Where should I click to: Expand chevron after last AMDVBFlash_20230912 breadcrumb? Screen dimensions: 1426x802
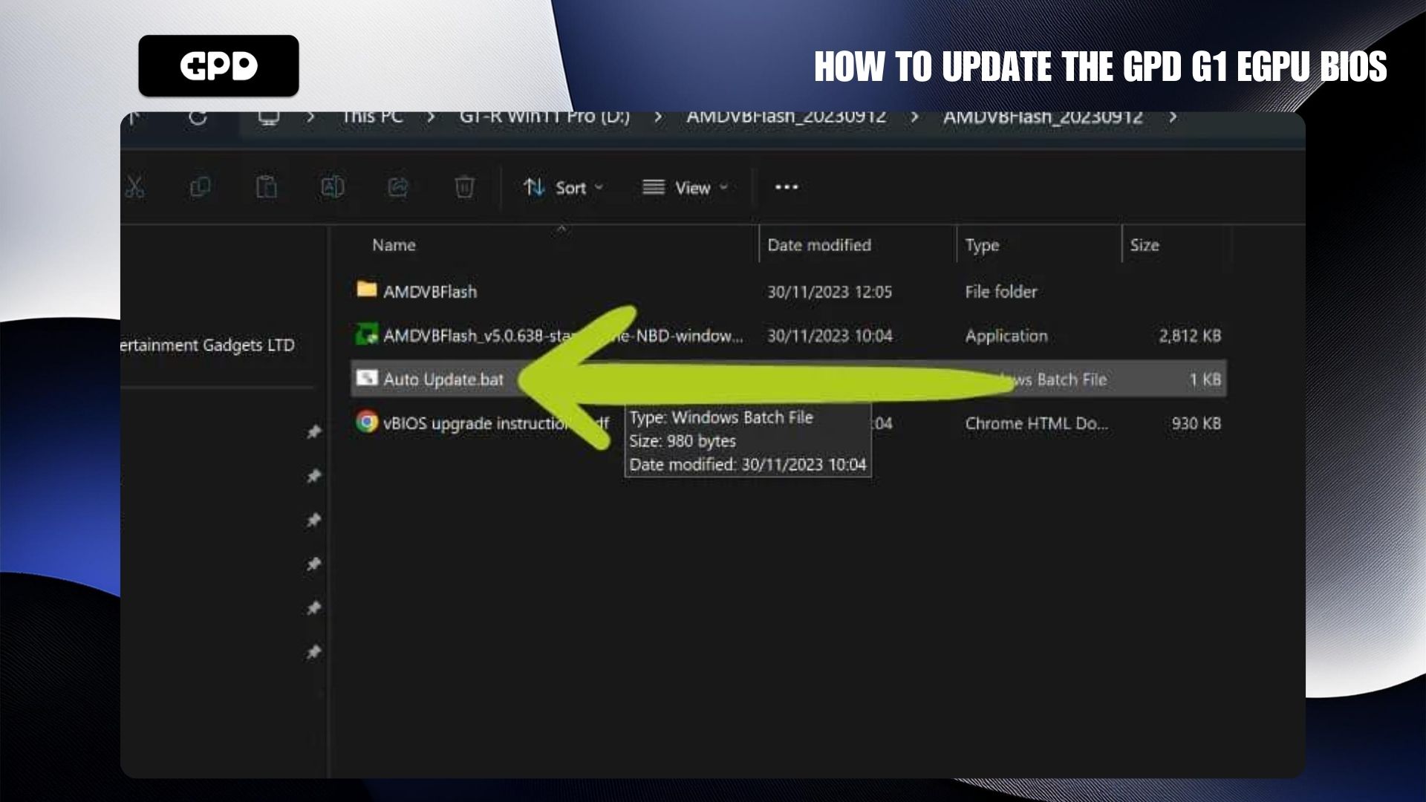[x=1173, y=118]
